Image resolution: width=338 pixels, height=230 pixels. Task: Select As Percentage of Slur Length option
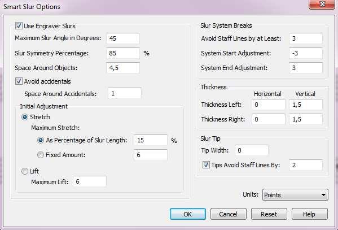(41, 140)
